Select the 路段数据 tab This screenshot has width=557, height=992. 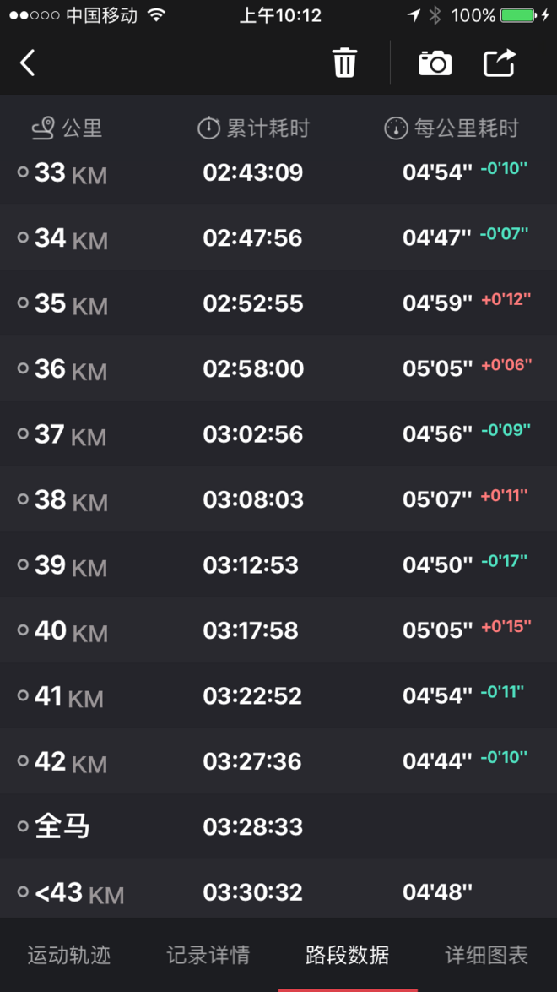(x=348, y=955)
